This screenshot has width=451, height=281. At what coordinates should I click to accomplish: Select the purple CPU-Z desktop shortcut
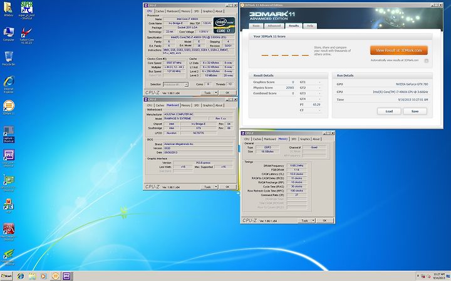[9, 158]
